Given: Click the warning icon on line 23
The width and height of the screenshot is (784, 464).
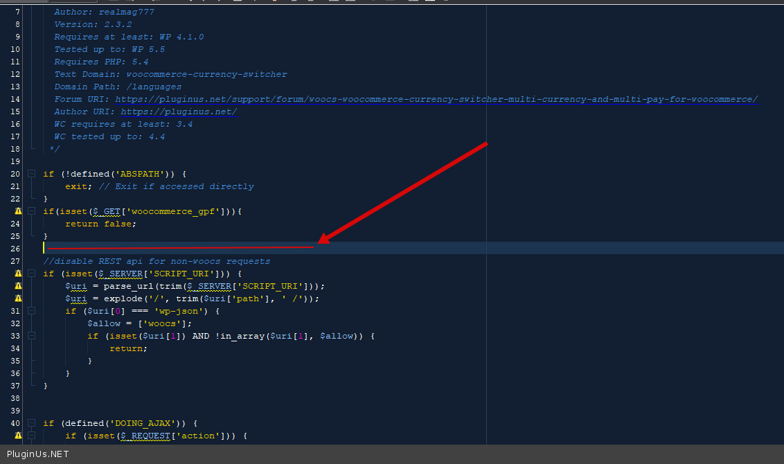Looking at the screenshot, I should point(18,211).
